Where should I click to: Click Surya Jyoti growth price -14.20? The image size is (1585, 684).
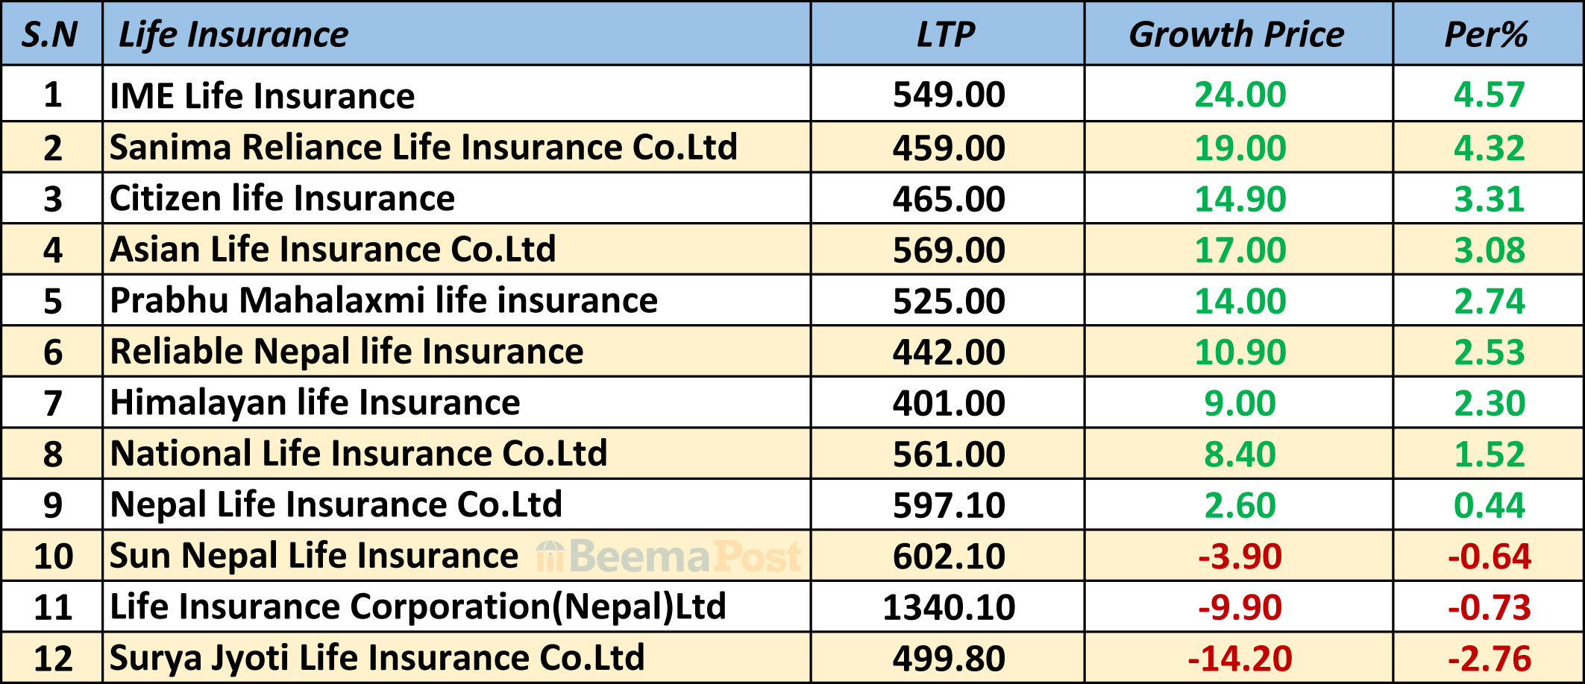(1240, 659)
